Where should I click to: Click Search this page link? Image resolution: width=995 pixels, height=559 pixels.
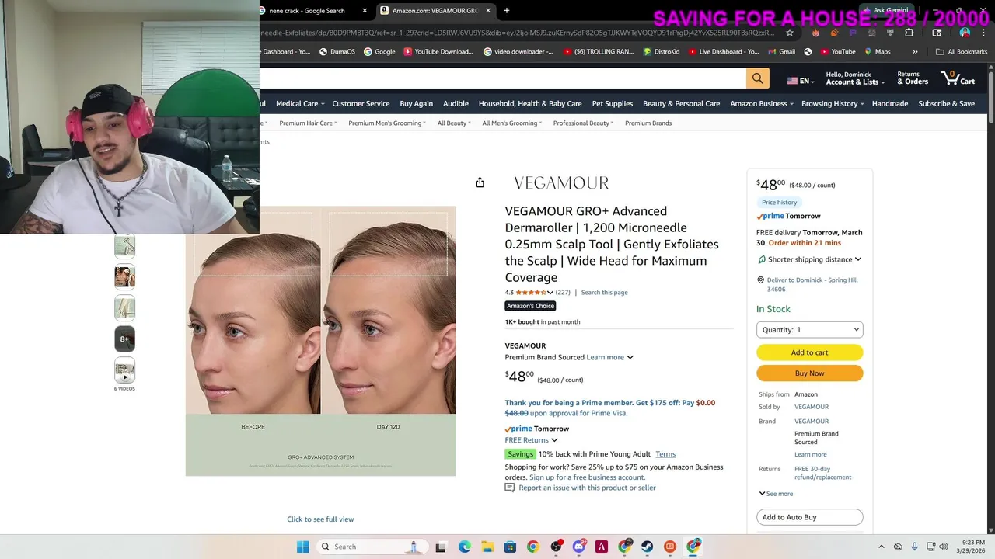click(x=605, y=293)
